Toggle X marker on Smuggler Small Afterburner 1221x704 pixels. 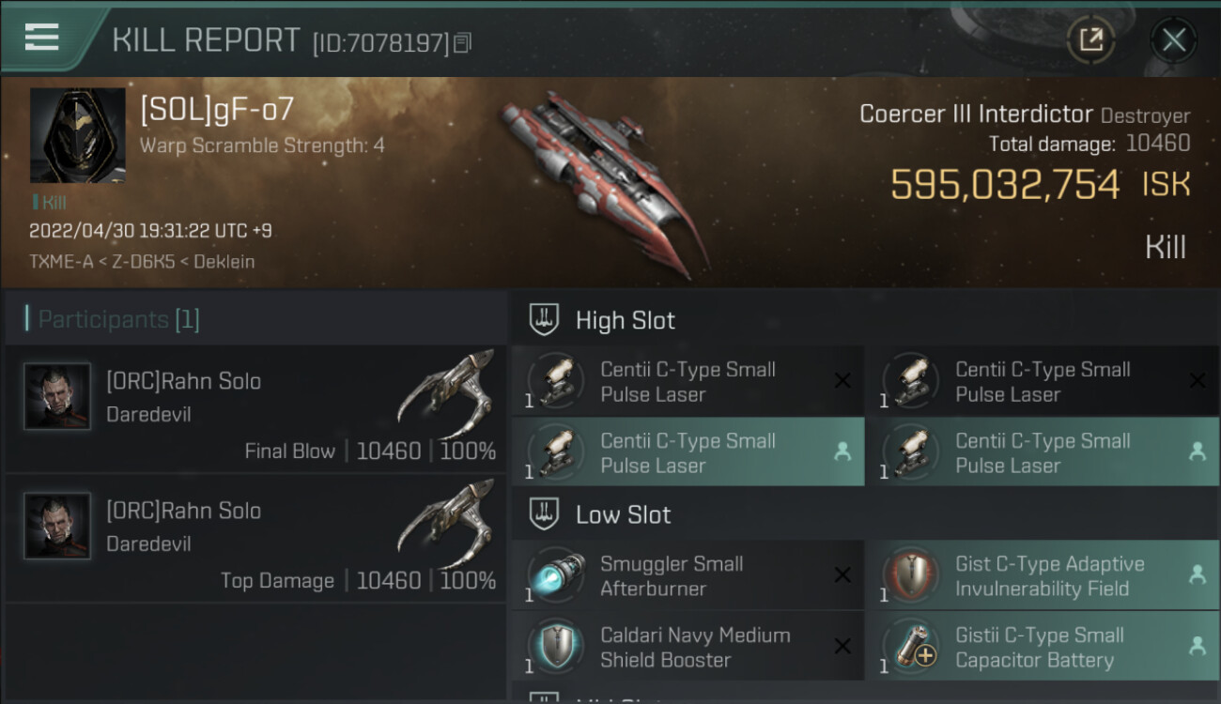pyautogui.click(x=842, y=575)
